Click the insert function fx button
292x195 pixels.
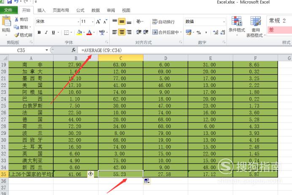point(73,50)
